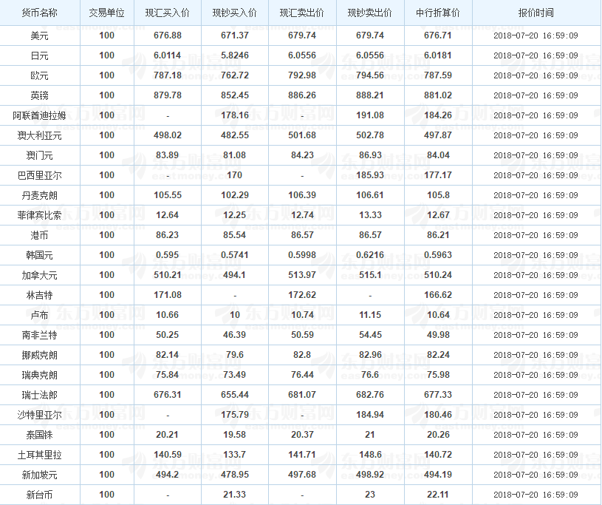Click the 现汇卖出价 column header

tap(302, 13)
